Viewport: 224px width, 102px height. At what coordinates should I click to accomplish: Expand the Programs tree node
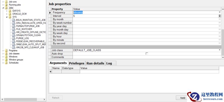coord(3,51)
